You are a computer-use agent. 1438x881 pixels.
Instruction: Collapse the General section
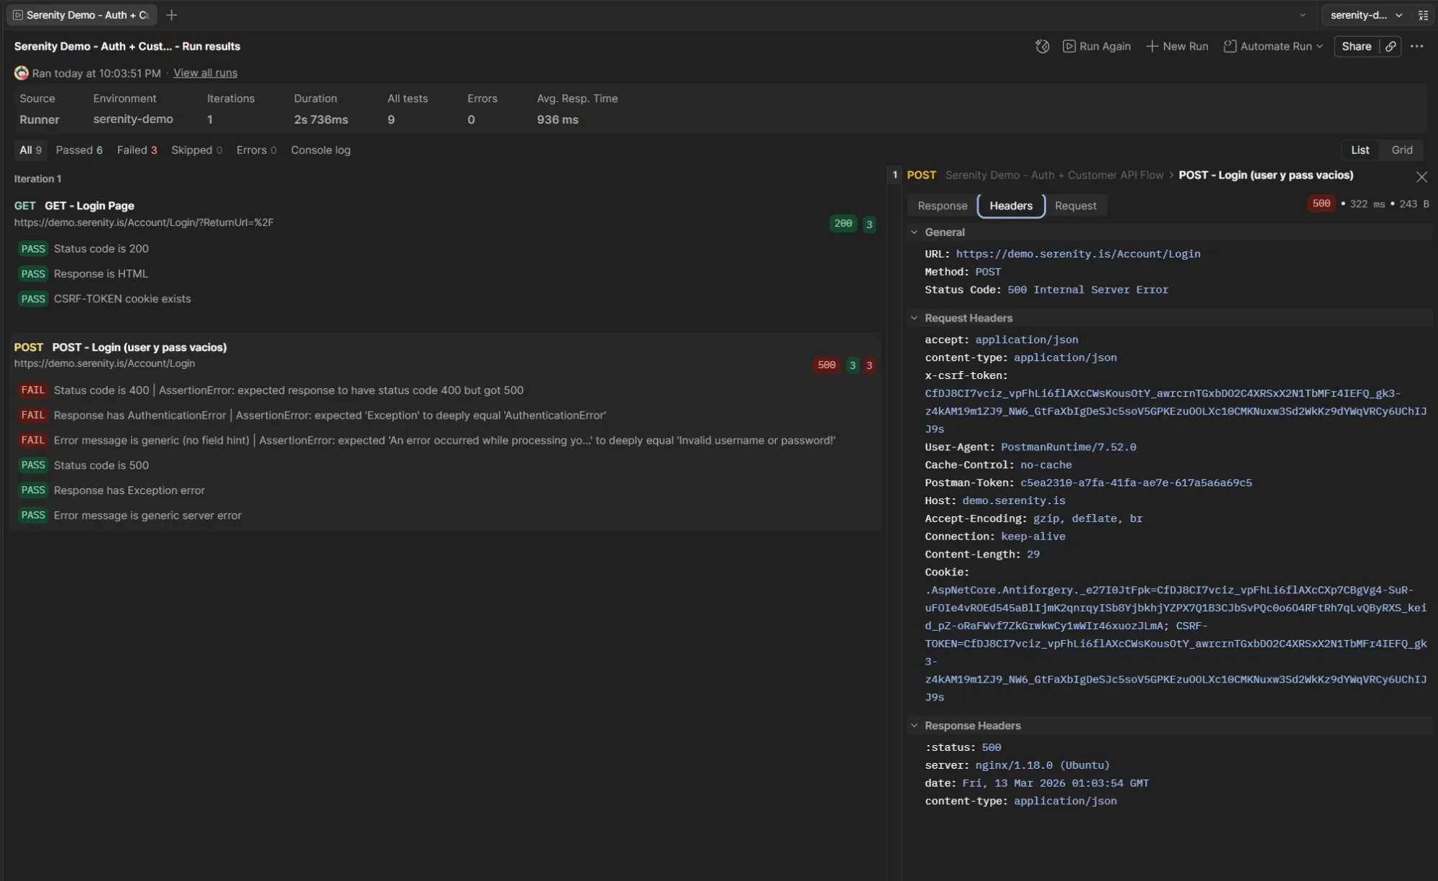[x=915, y=232]
